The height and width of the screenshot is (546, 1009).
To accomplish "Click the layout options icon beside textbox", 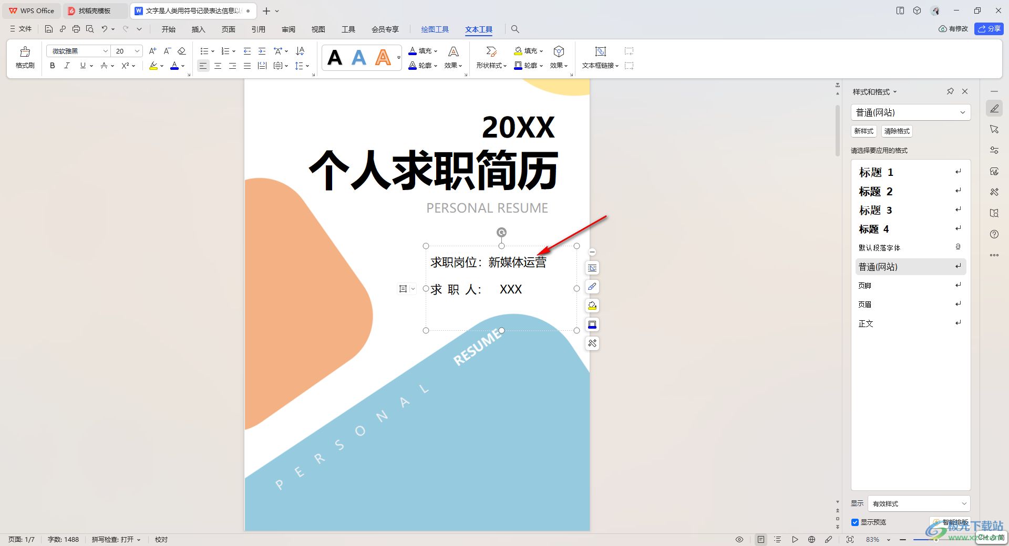I will [592, 268].
